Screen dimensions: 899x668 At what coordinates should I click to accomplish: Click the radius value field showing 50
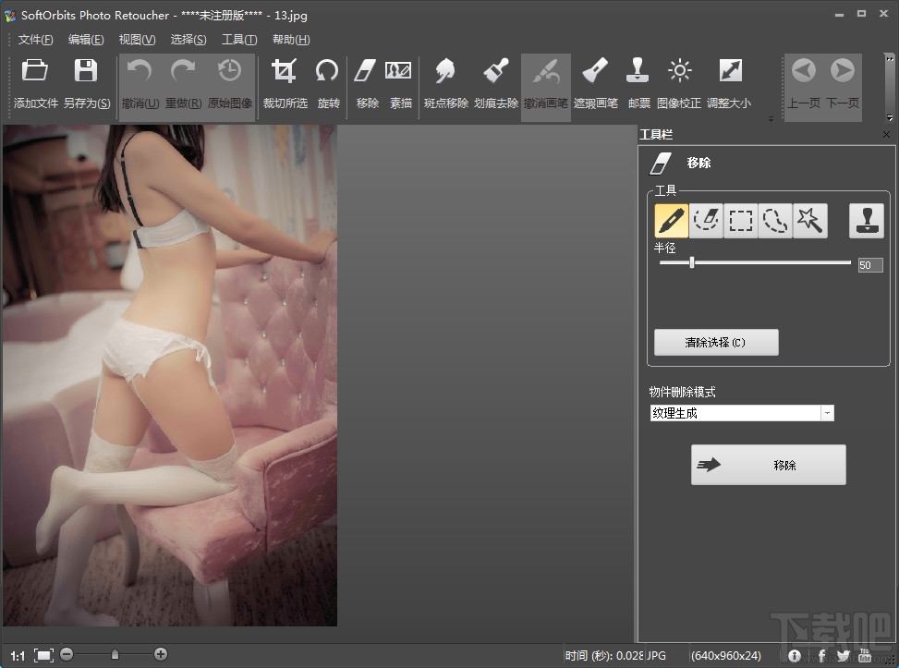pos(869,265)
